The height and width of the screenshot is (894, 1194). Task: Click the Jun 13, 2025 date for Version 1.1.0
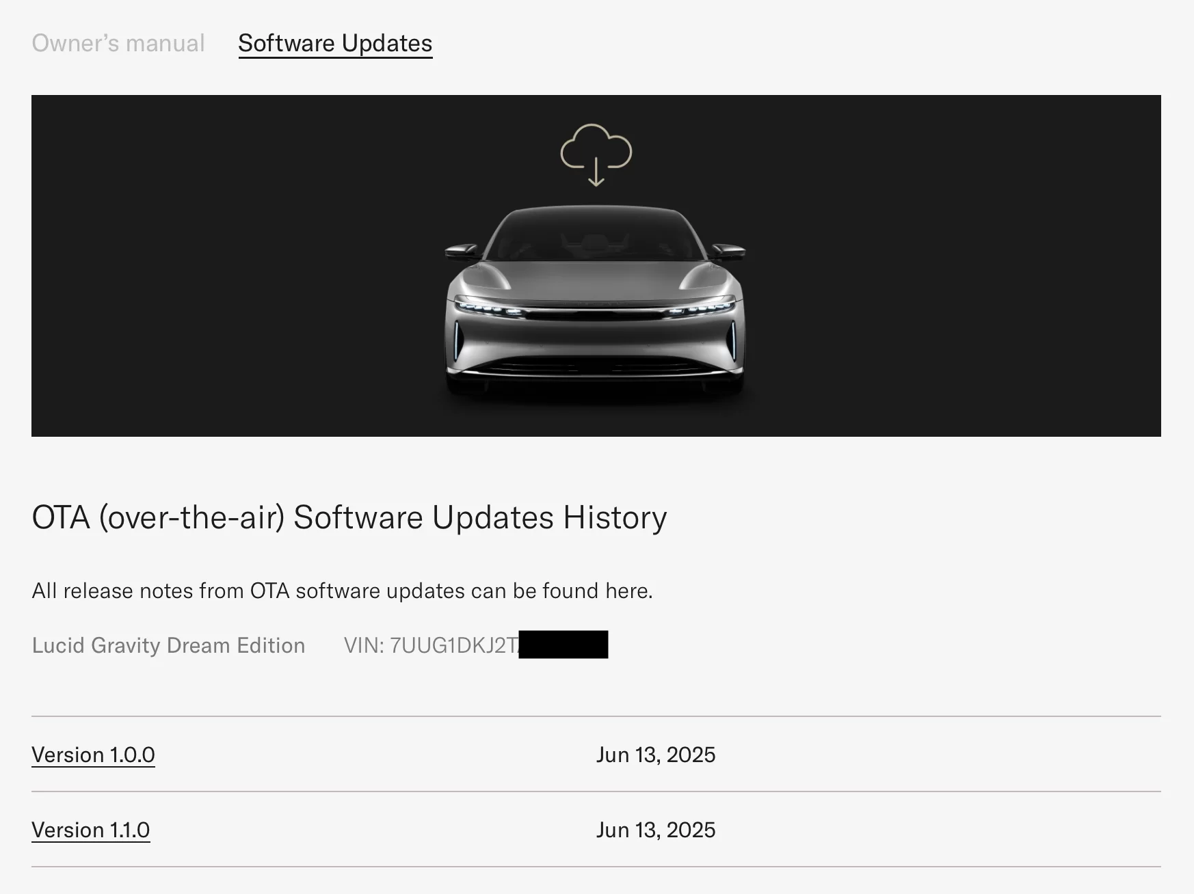click(x=656, y=830)
